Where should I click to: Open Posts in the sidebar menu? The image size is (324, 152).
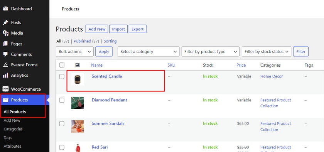pos(16,22)
